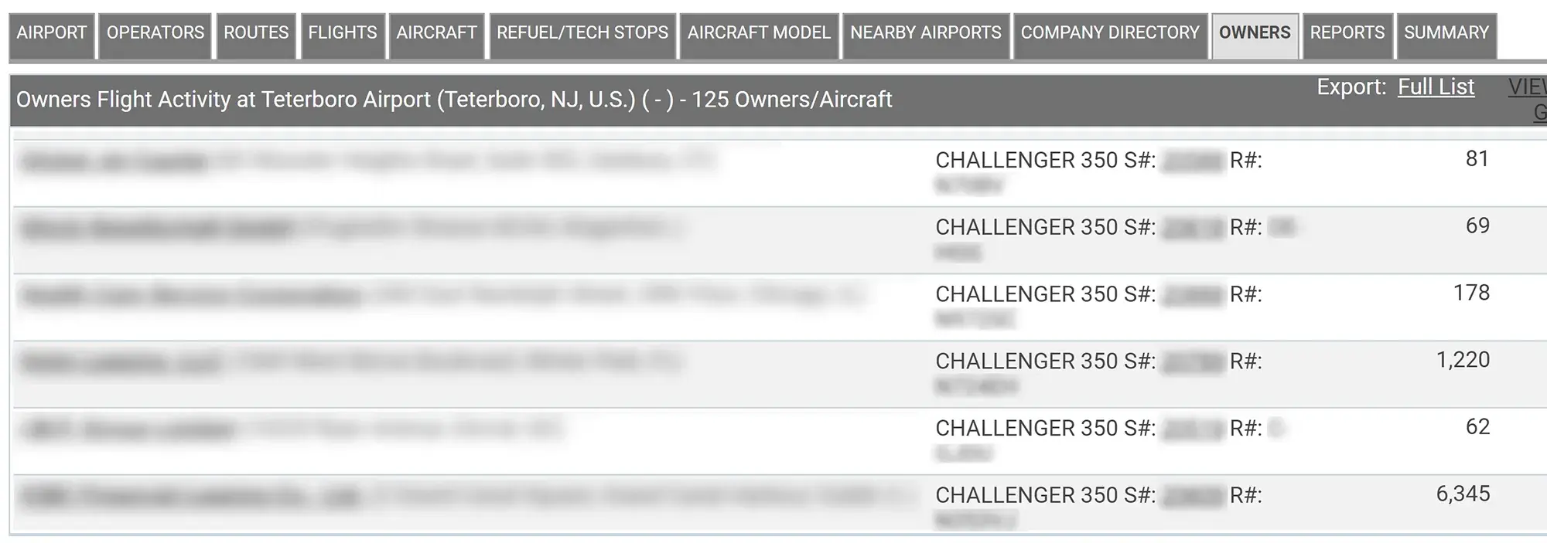Select the ROUTES tab

point(256,33)
